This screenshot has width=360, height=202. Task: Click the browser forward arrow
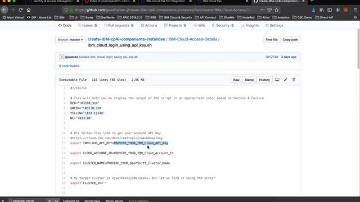(12, 10)
